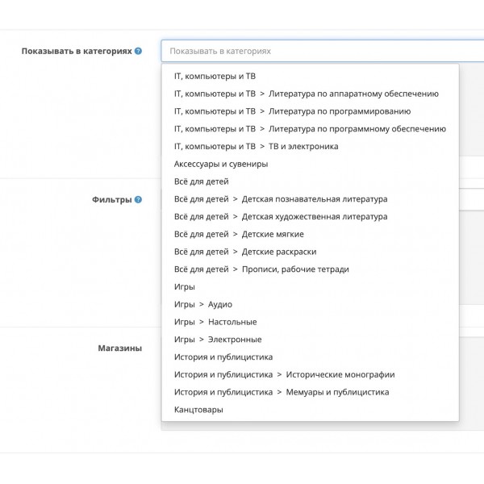Select 'IT, компьютеры и ТВ' category
Image resolution: width=484 pixels, height=484 pixels.
click(x=215, y=77)
